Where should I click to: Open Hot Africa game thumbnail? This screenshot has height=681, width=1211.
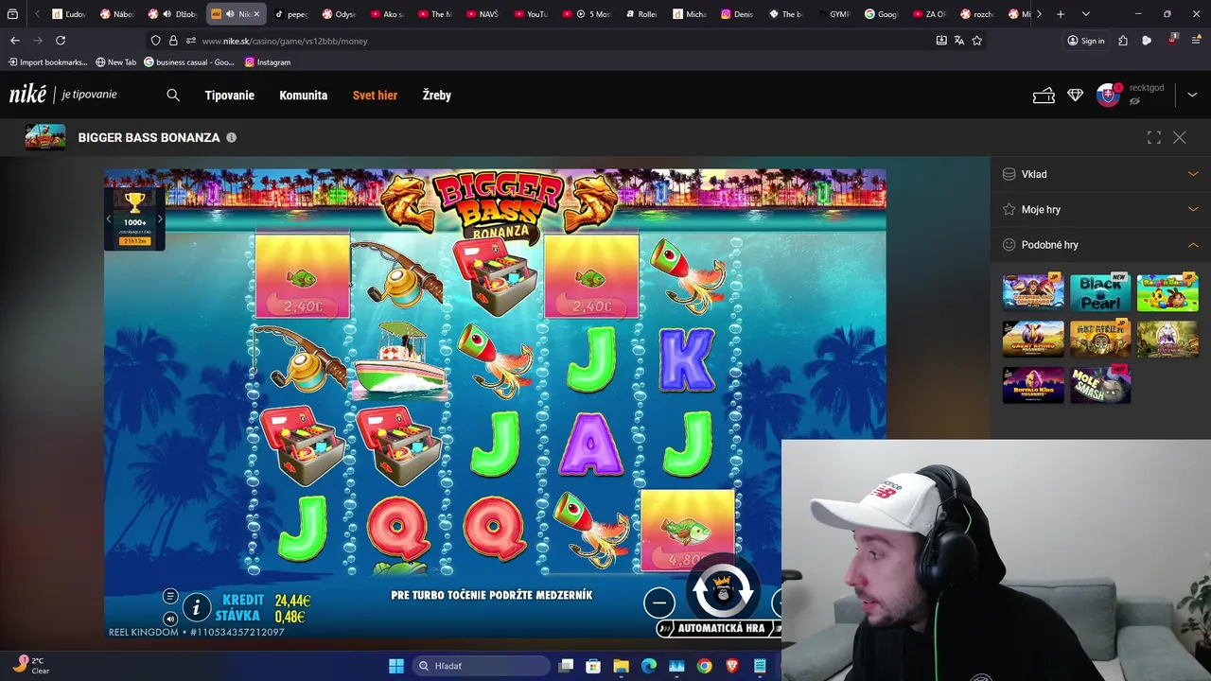[1100, 339]
